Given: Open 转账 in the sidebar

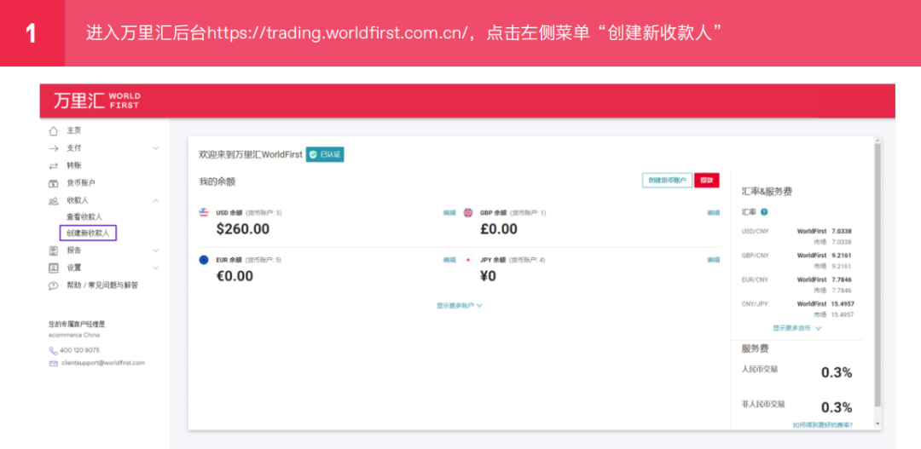Looking at the screenshot, I should pos(74,165).
